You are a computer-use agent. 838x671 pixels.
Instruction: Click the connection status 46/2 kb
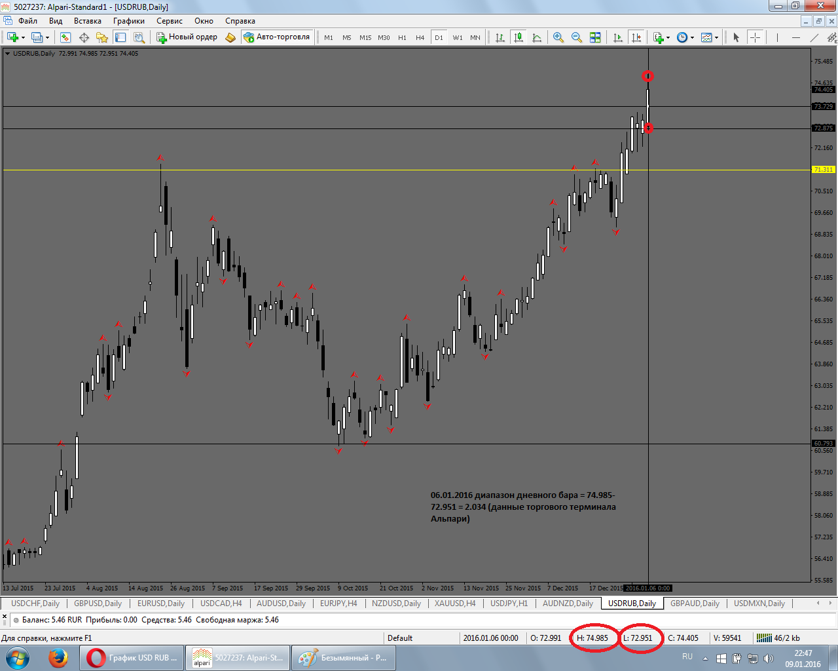[x=779, y=638]
